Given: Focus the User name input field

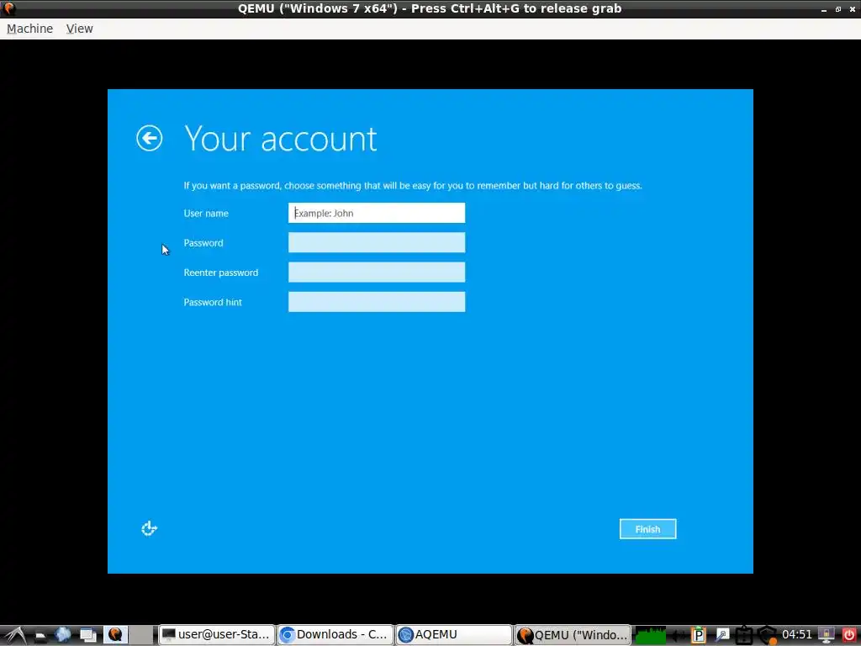Looking at the screenshot, I should (377, 213).
